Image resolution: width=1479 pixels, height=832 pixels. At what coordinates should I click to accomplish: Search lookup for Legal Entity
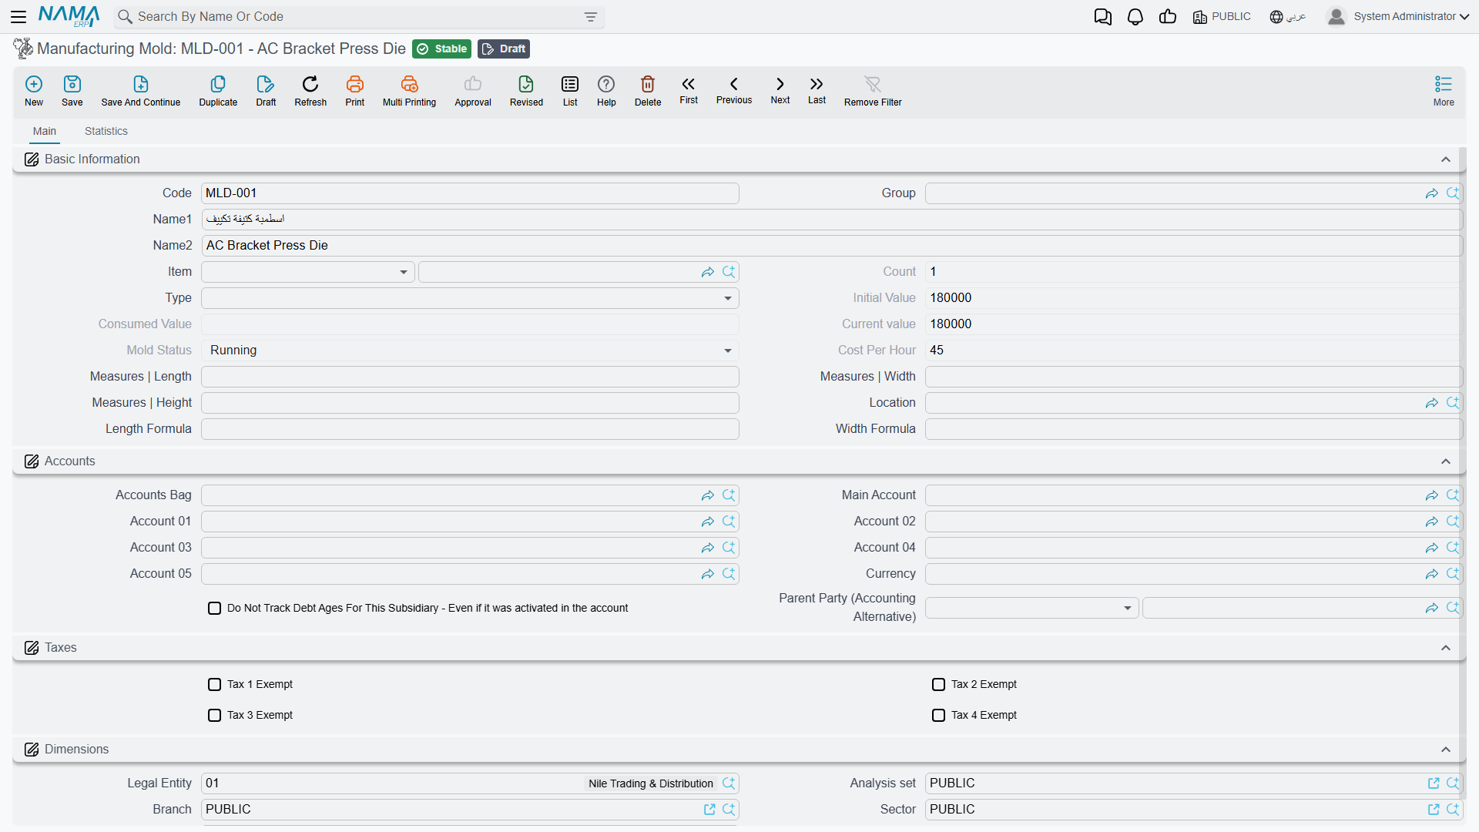point(729,783)
